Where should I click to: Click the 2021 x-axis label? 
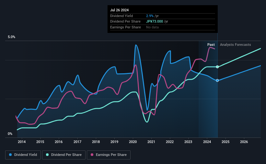[x=151, y=142]
